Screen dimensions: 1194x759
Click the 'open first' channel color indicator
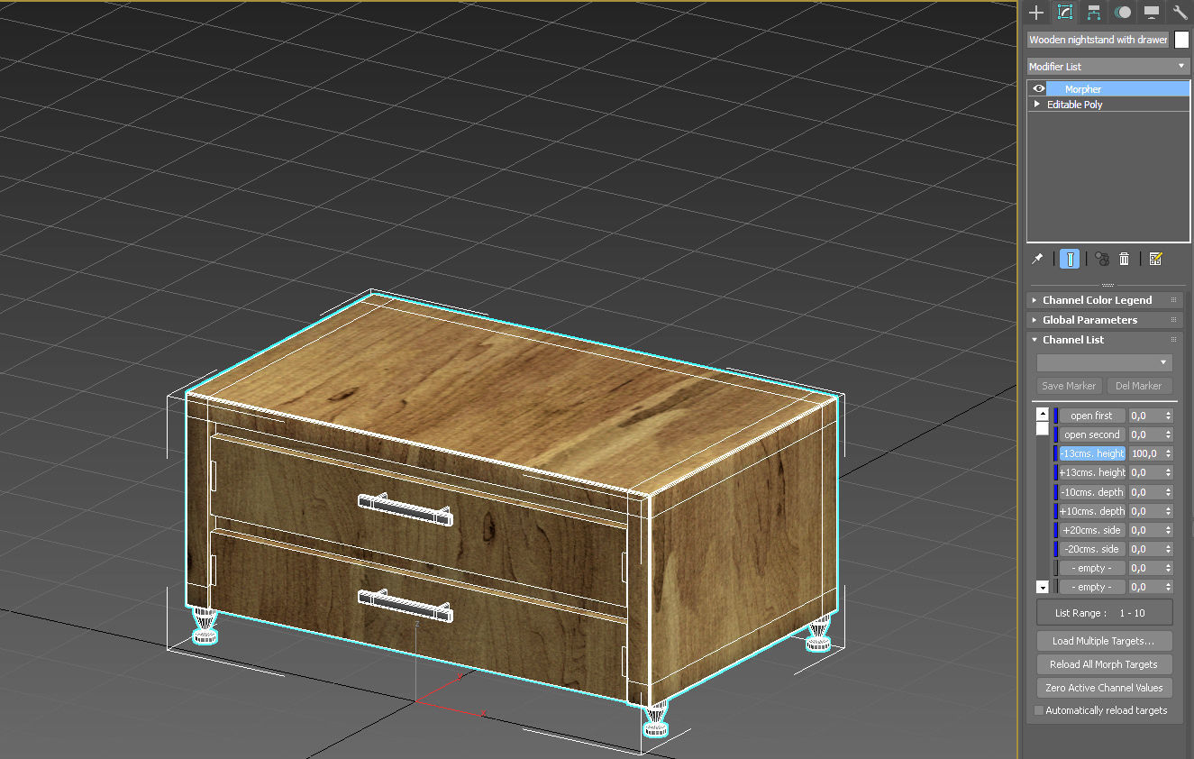pos(1056,416)
